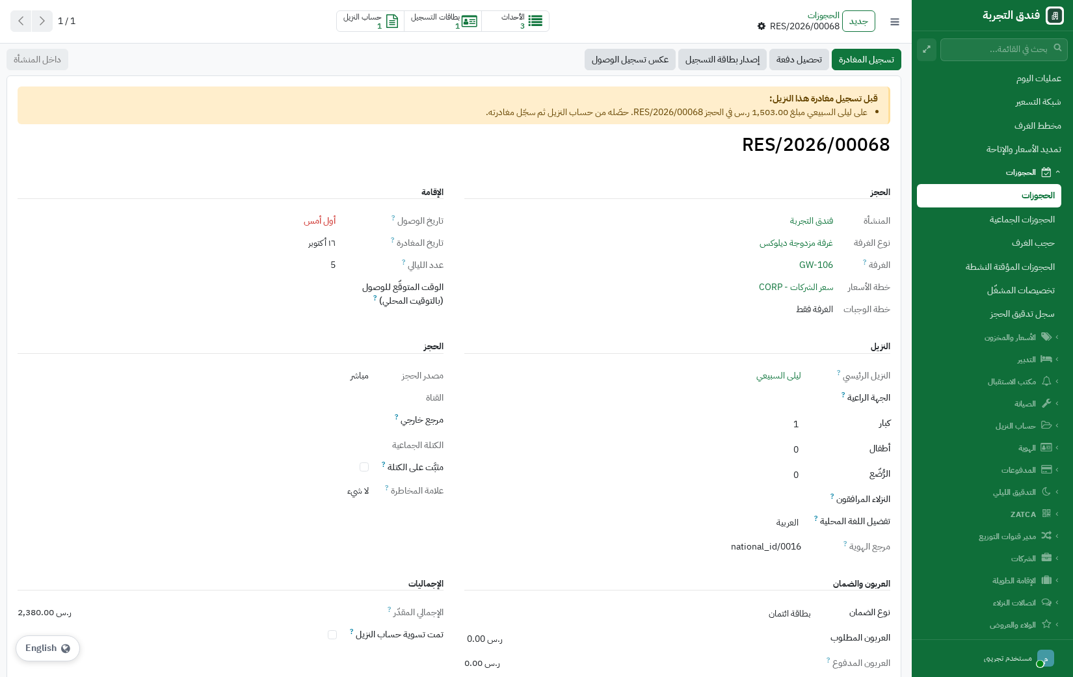
Task: Open the gear actions menu beside RES/2026/00068
Action: (762, 26)
